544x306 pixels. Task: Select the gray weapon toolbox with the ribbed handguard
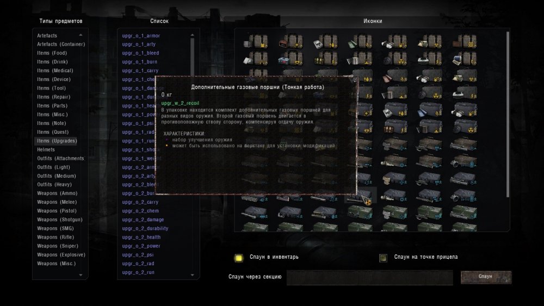[x=255, y=197]
